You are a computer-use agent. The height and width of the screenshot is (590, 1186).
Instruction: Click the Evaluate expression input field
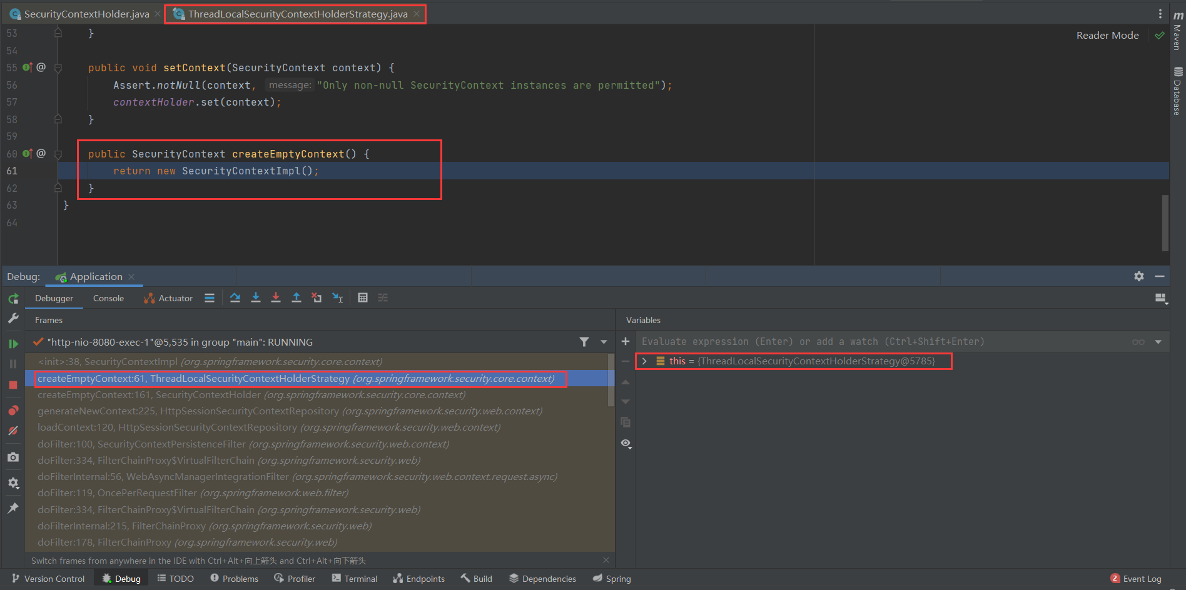pos(813,341)
